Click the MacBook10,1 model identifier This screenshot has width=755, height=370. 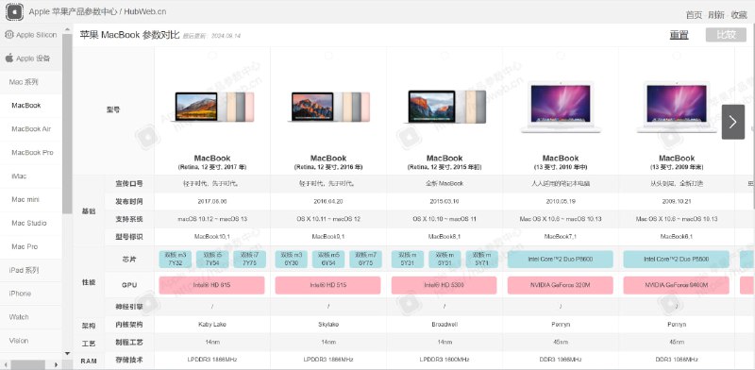pyautogui.click(x=212, y=237)
